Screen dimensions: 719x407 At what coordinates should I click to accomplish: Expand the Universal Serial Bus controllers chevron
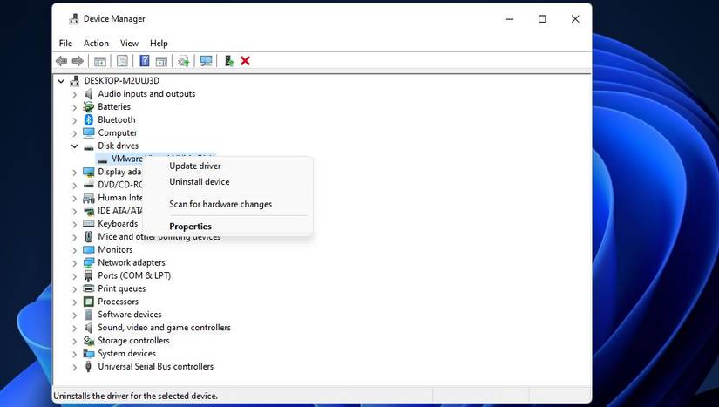(x=75, y=367)
